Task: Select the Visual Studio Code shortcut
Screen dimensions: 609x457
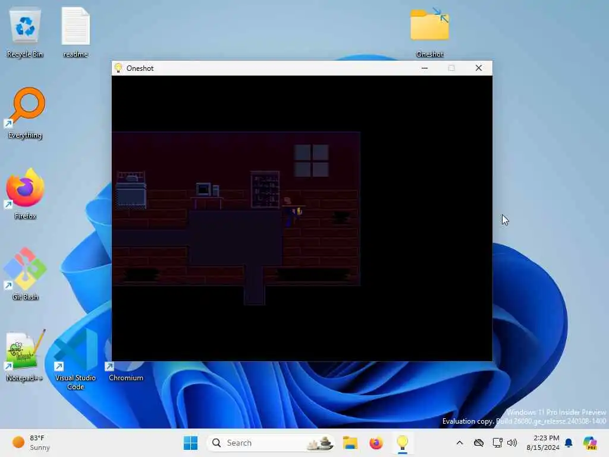Action: point(76,359)
